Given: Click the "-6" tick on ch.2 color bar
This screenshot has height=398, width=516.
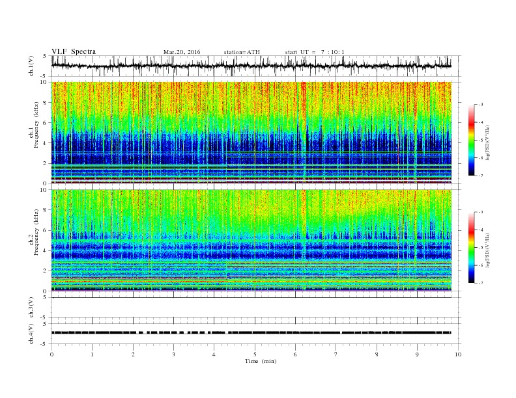Looking at the screenshot, I should 481,265.
